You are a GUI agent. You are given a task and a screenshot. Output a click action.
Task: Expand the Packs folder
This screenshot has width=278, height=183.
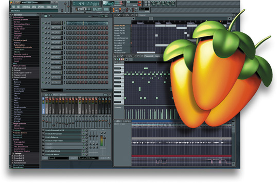point(16,79)
